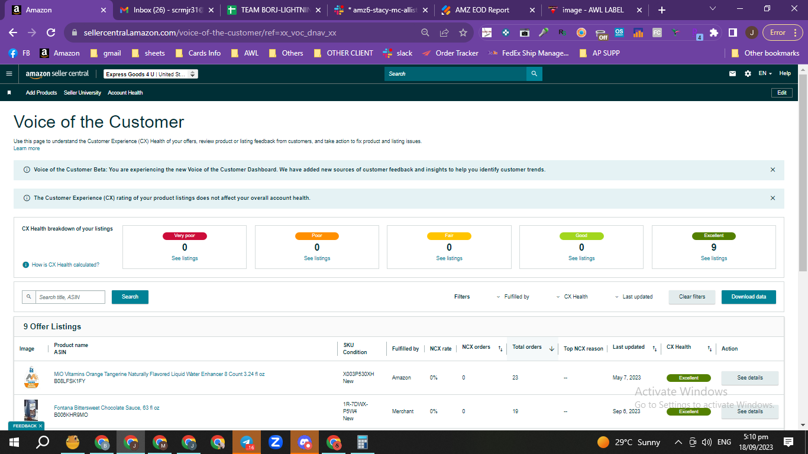See listings under the Very poor card
Screen dimensions: 808x454
[x=185, y=258]
